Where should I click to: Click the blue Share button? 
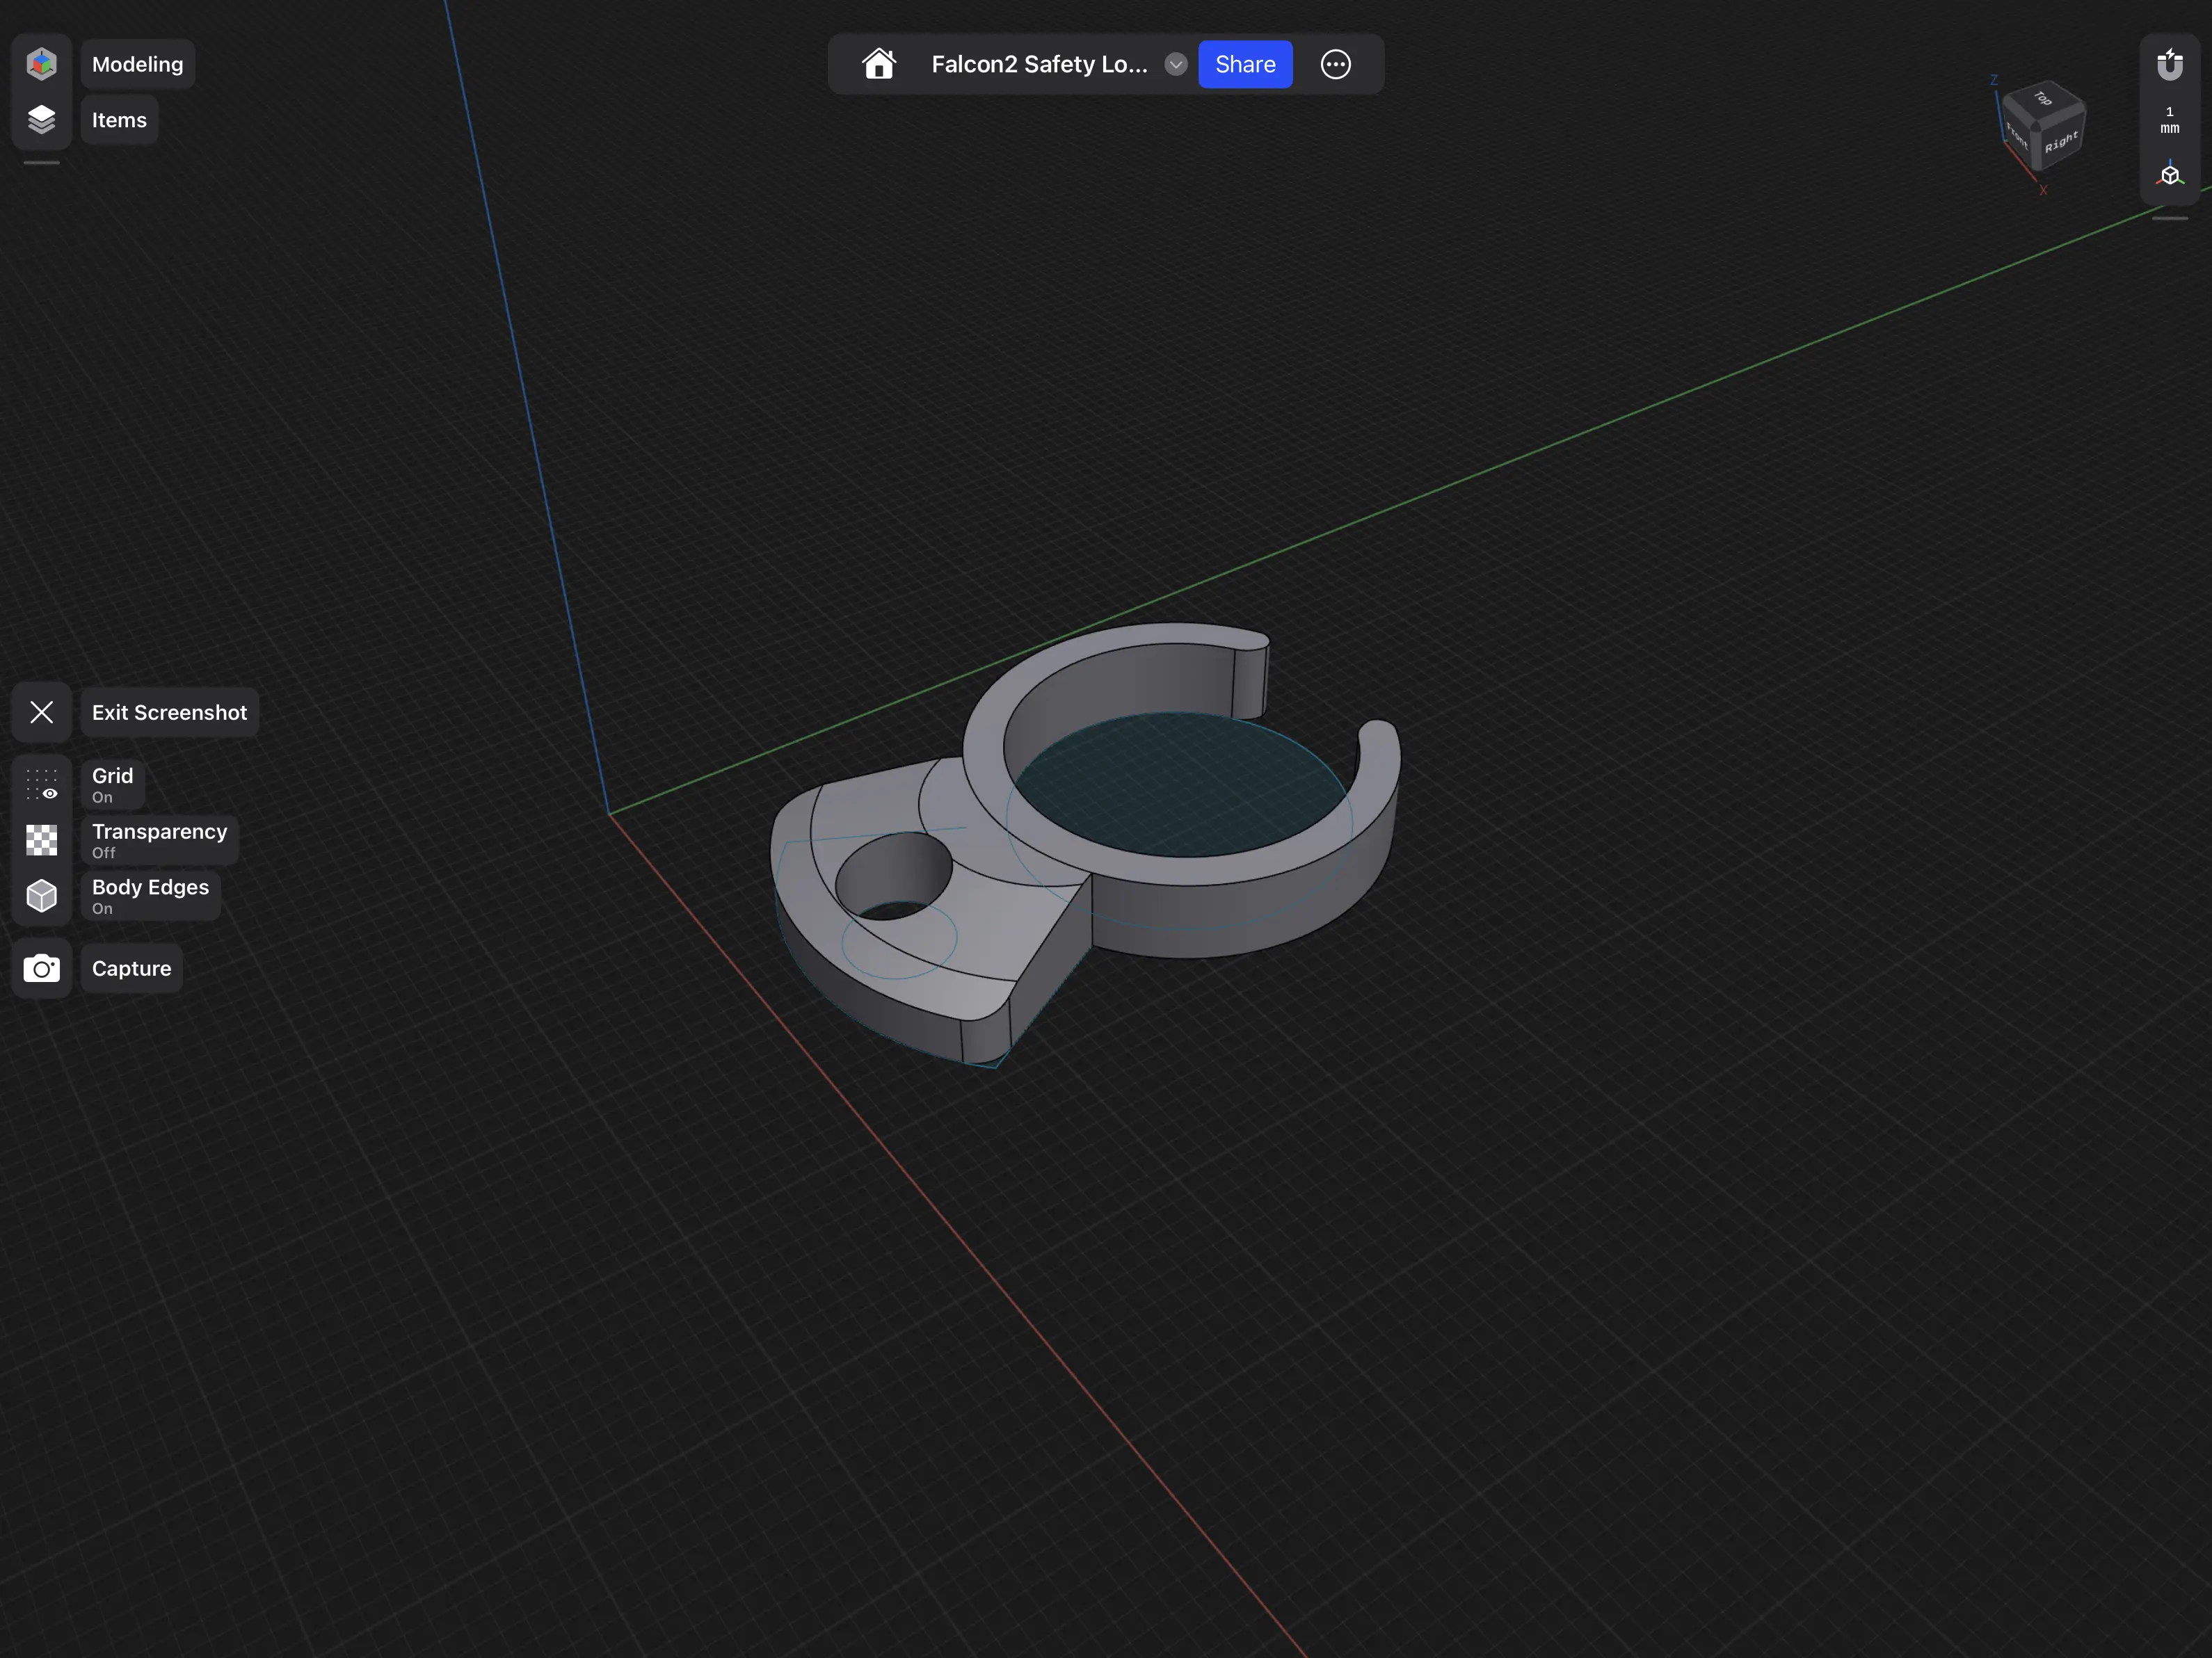1244,64
